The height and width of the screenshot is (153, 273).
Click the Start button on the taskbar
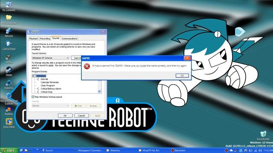click(9, 150)
